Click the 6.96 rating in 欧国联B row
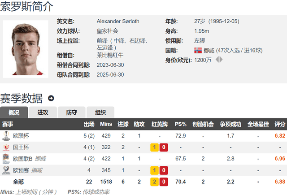 pos(280,159)
